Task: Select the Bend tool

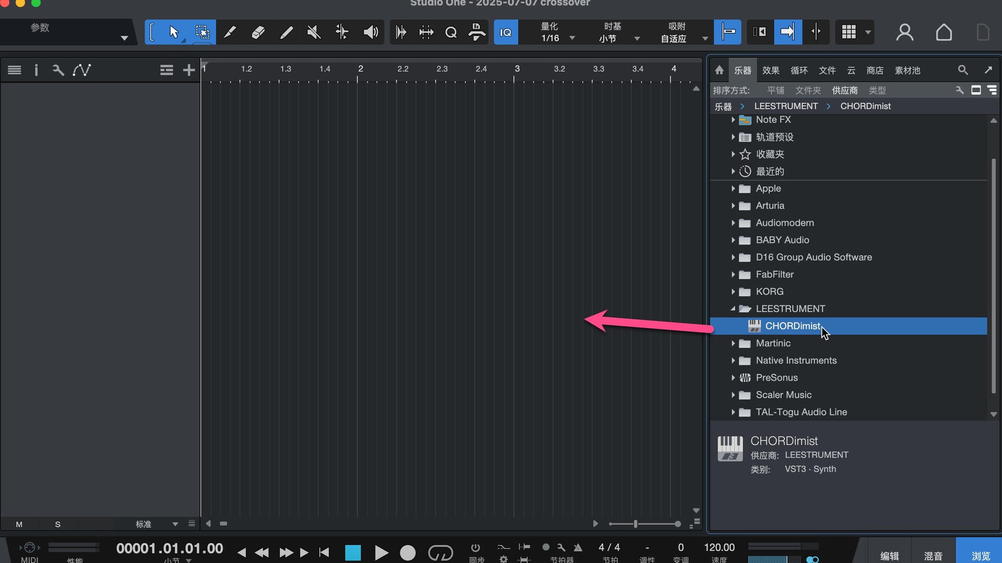Action: click(342, 32)
